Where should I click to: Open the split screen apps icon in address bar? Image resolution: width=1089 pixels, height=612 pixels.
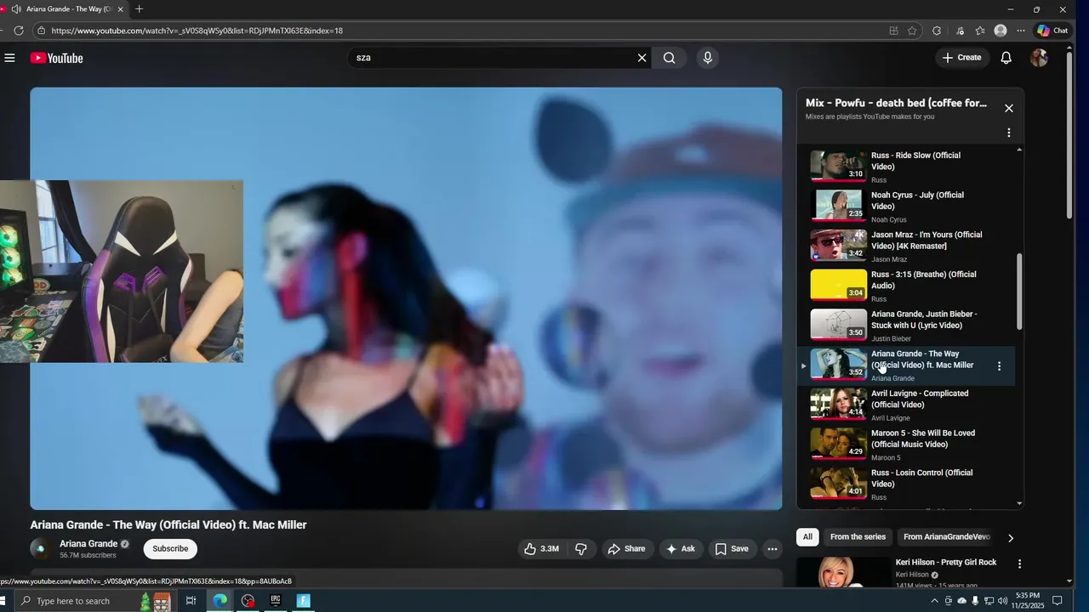[x=893, y=31]
